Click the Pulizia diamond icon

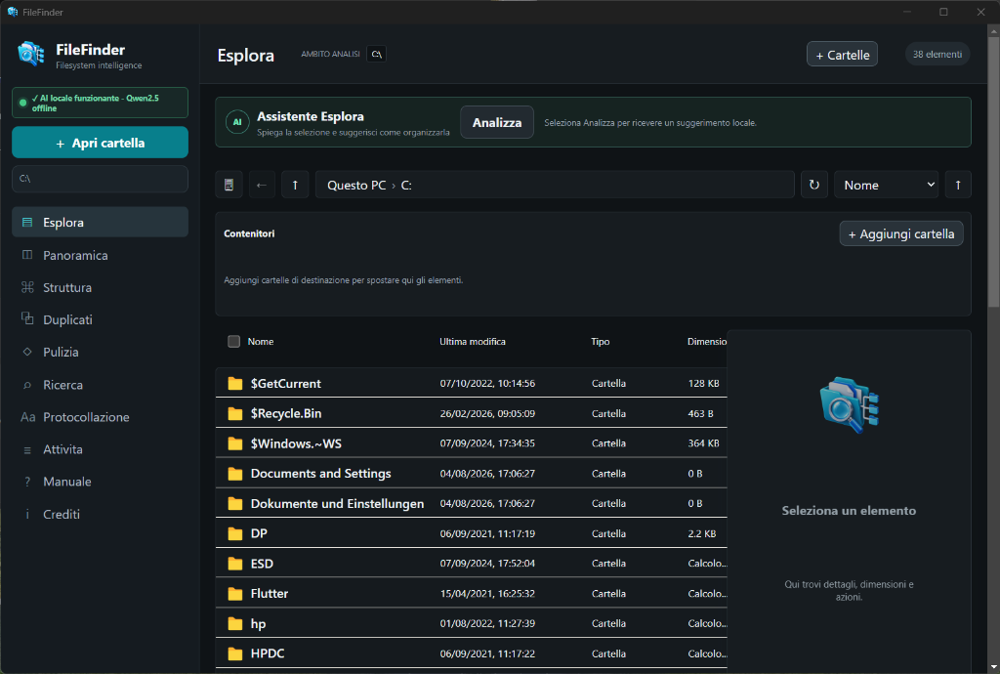click(27, 352)
